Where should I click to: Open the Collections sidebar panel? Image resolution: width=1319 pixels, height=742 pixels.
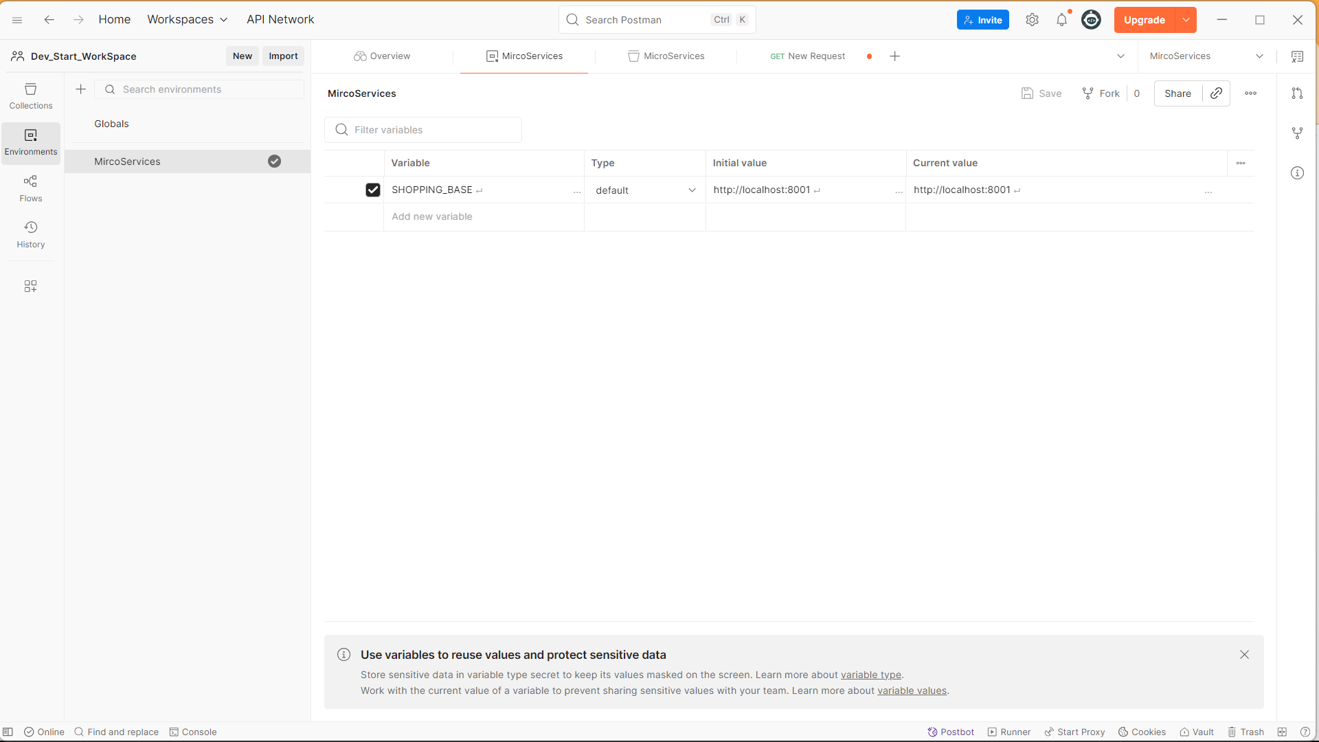[31, 96]
